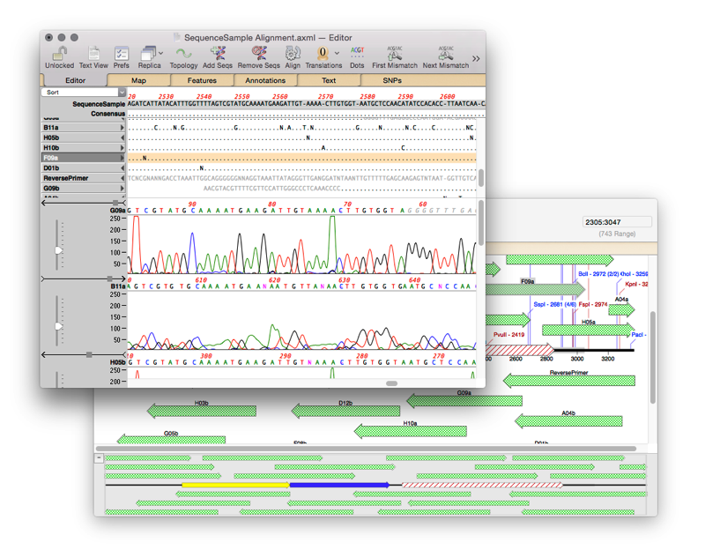Open Text View from toolbar
The height and width of the screenshot is (557, 705).
[x=93, y=55]
